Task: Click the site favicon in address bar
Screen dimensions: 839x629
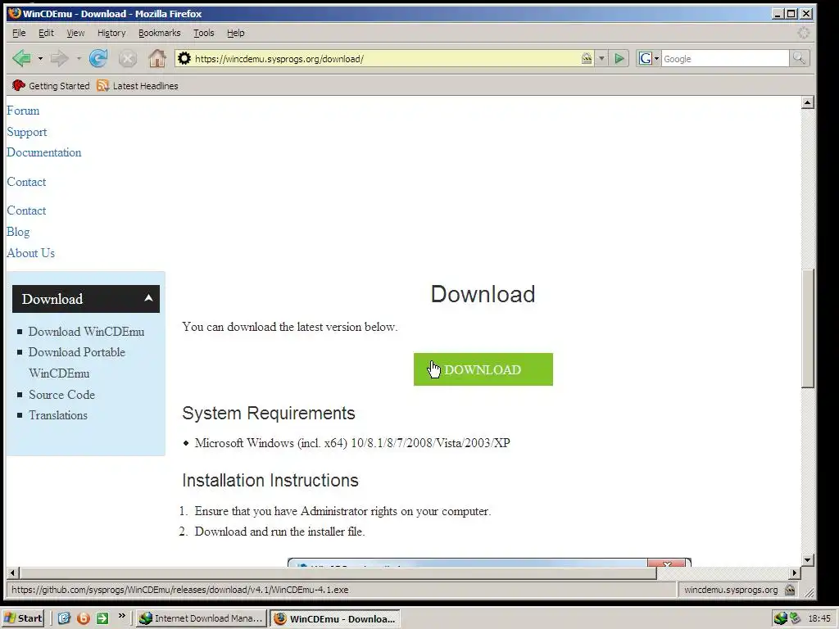Action: [184, 58]
